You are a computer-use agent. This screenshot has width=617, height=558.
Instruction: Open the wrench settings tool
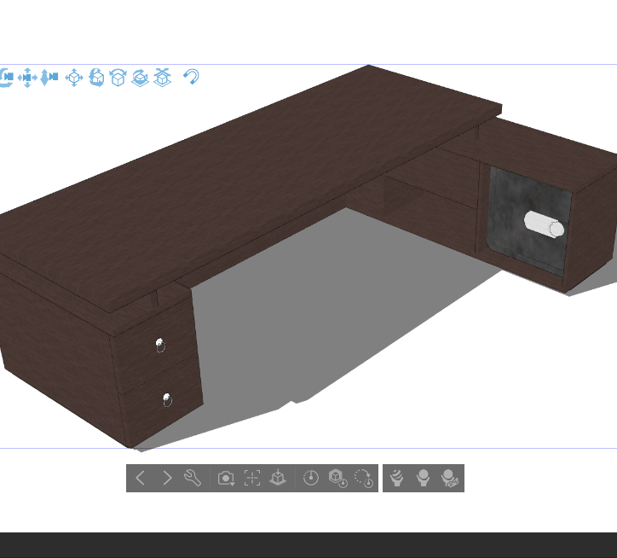(193, 478)
